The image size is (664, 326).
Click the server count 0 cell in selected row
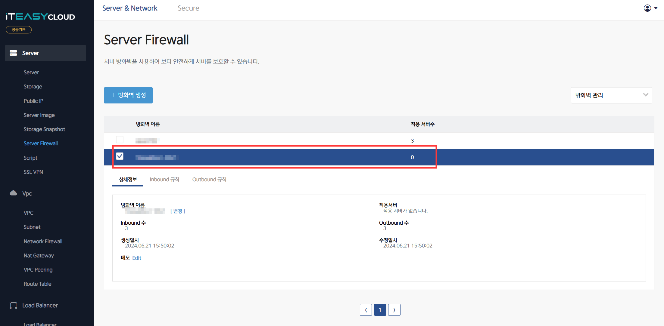click(412, 157)
